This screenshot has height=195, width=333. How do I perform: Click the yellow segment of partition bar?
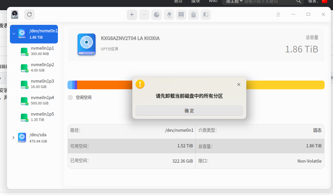tap(285, 85)
